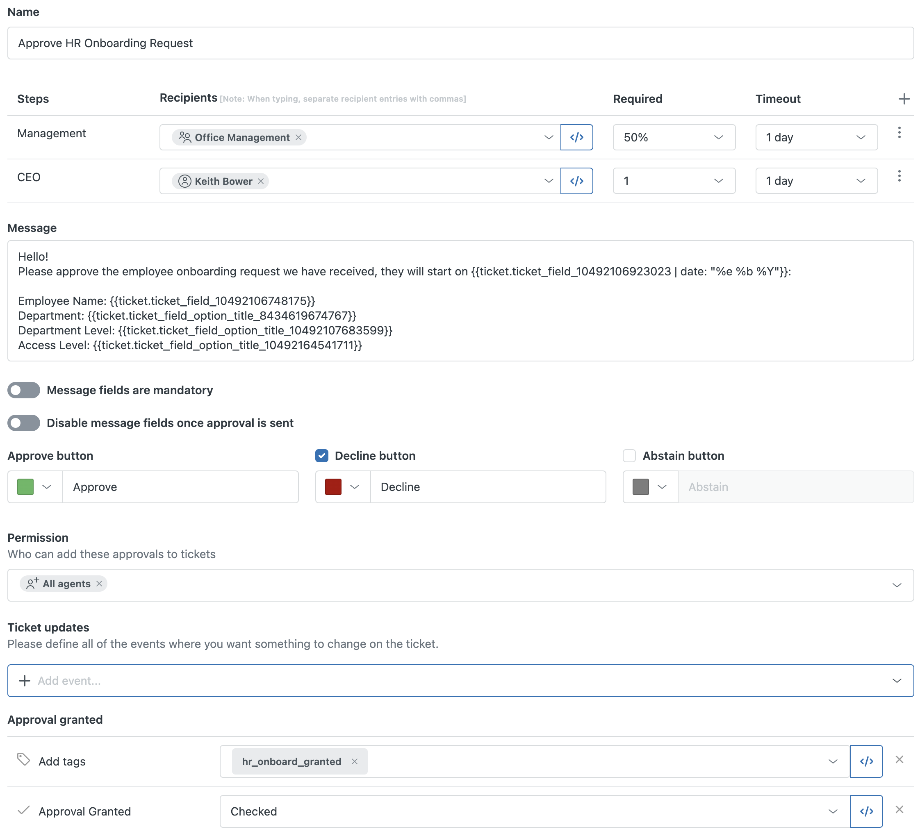Expand the CEO recipients dropdown
Viewport: 920px width, 836px height.
pos(549,181)
